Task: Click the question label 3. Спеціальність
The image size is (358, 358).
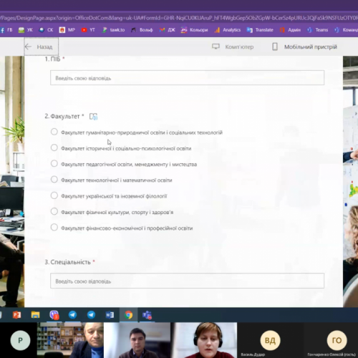Action: [68, 262]
